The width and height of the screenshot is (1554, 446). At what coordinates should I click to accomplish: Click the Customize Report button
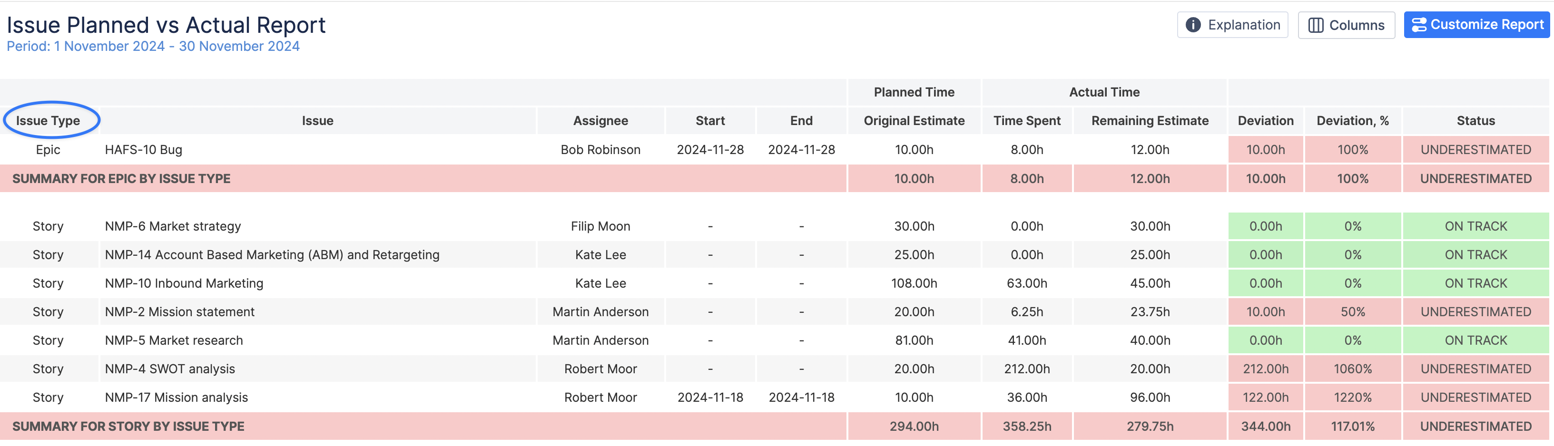click(1476, 25)
